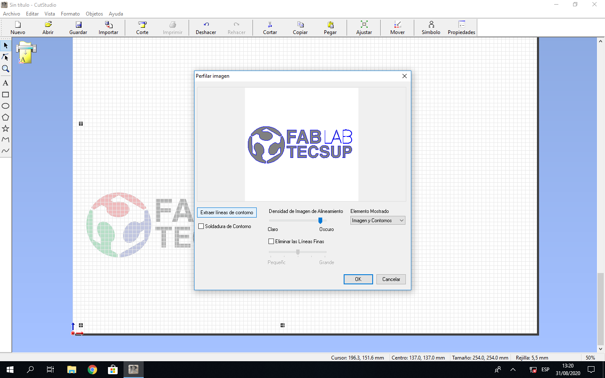605x378 pixels.
Task: Open File Explorer from the taskbar
Action: click(x=72, y=370)
